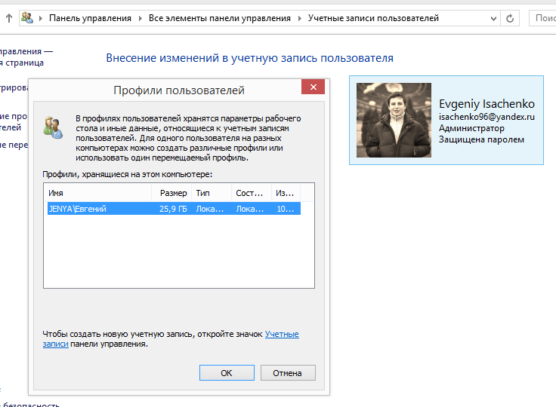Refresh the control panel page
This screenshot has width=556, height=407.
coord(510,18)
